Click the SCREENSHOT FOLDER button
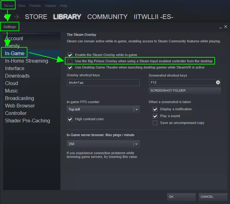The height and width of the screenshot is (204, 230). (185, 91)
